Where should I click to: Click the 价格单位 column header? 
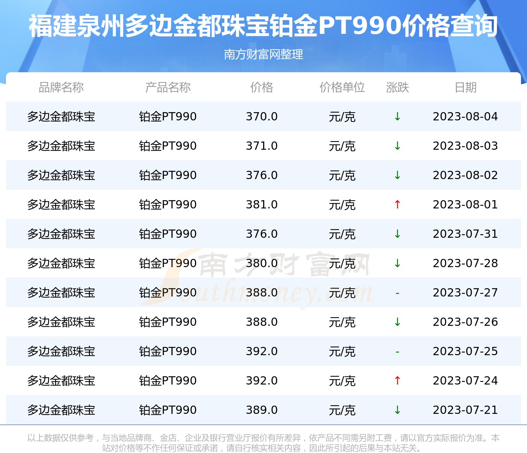(x=342, y=87)
